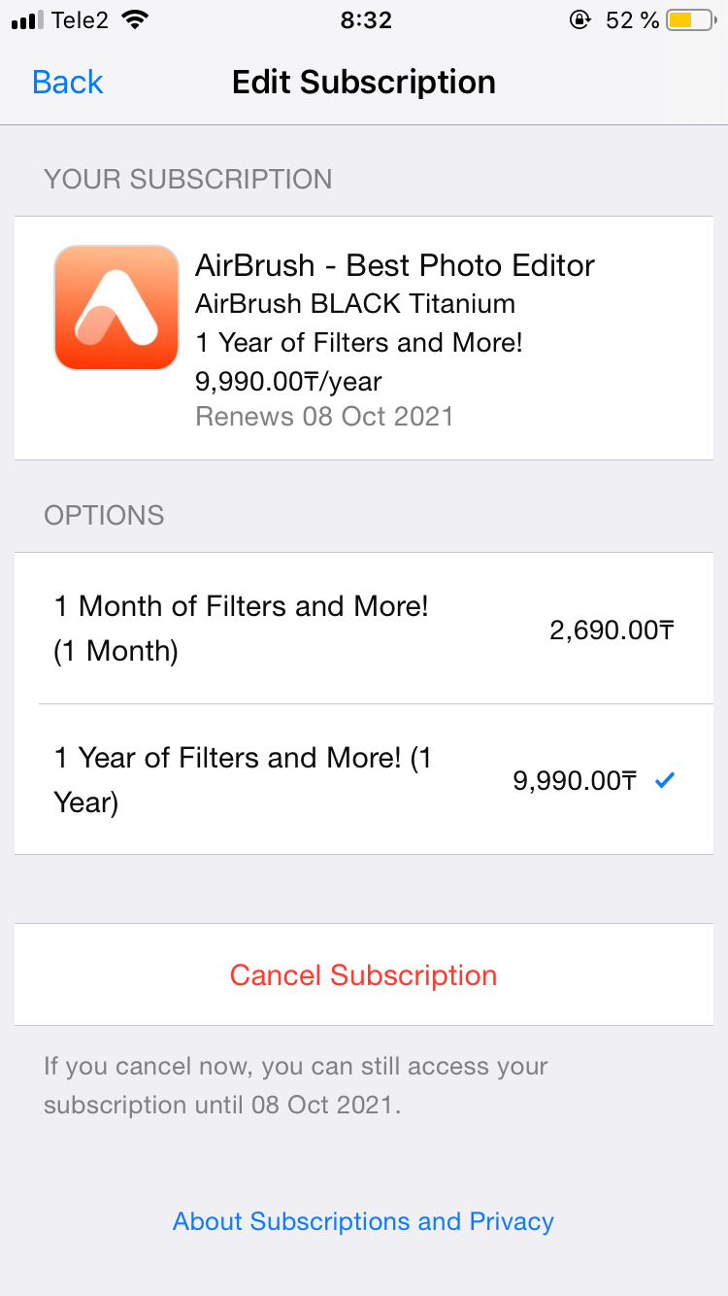Select the 1 Year of Filters option
This screenshot has height=1296, width=728.
[243, 779]
